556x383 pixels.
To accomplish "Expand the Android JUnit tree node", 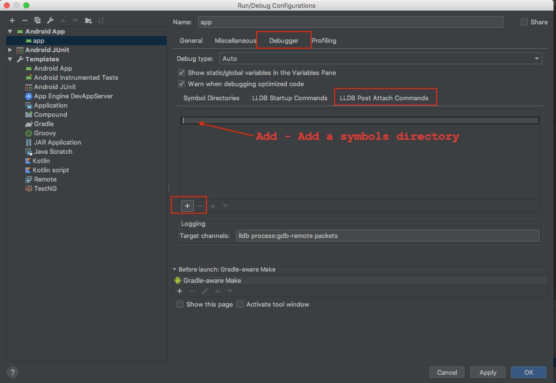I will pyautogui.click(x=10, y=50).
